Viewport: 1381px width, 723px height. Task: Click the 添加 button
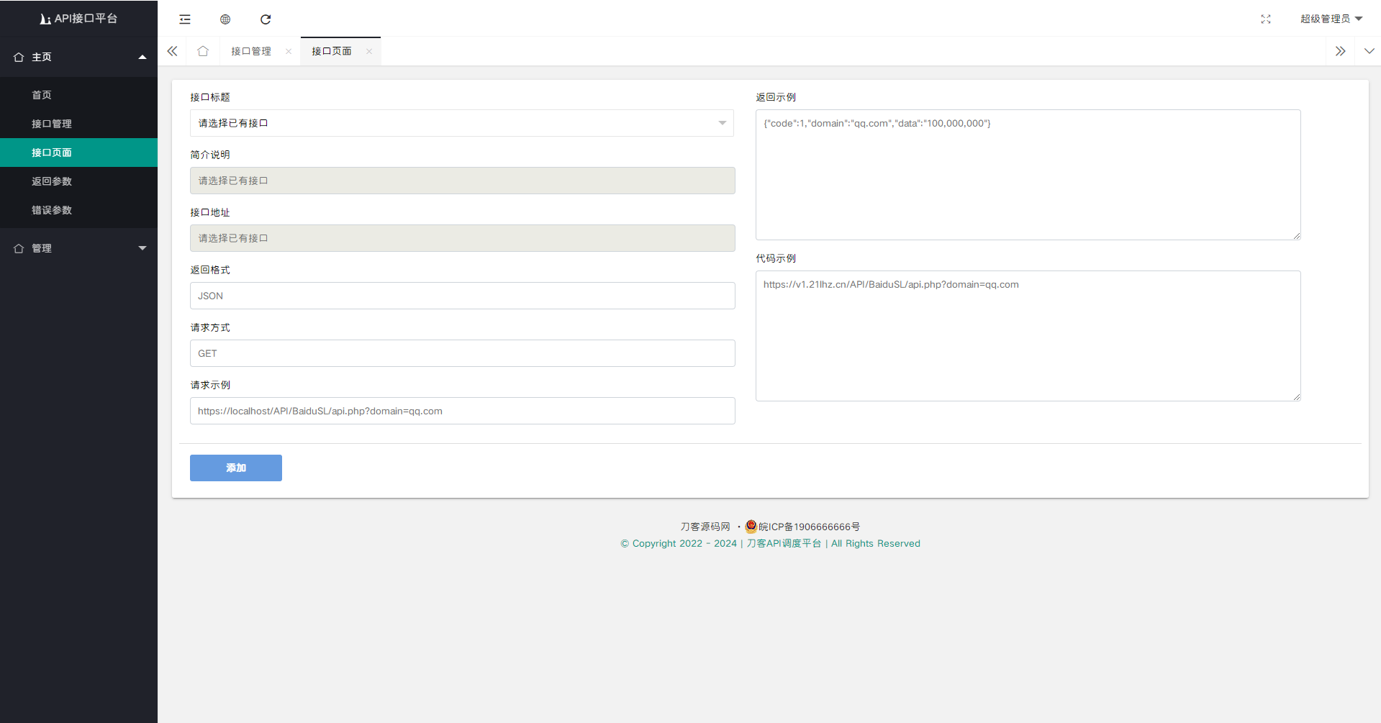point(235,468)
